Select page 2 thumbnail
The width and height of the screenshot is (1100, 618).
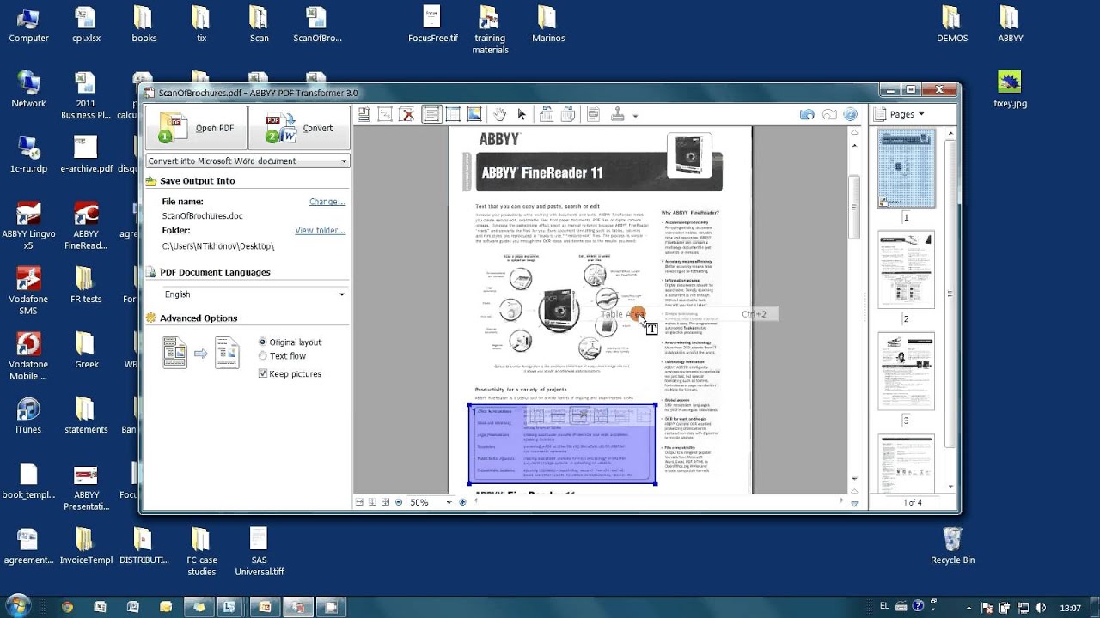click(906, 270)
